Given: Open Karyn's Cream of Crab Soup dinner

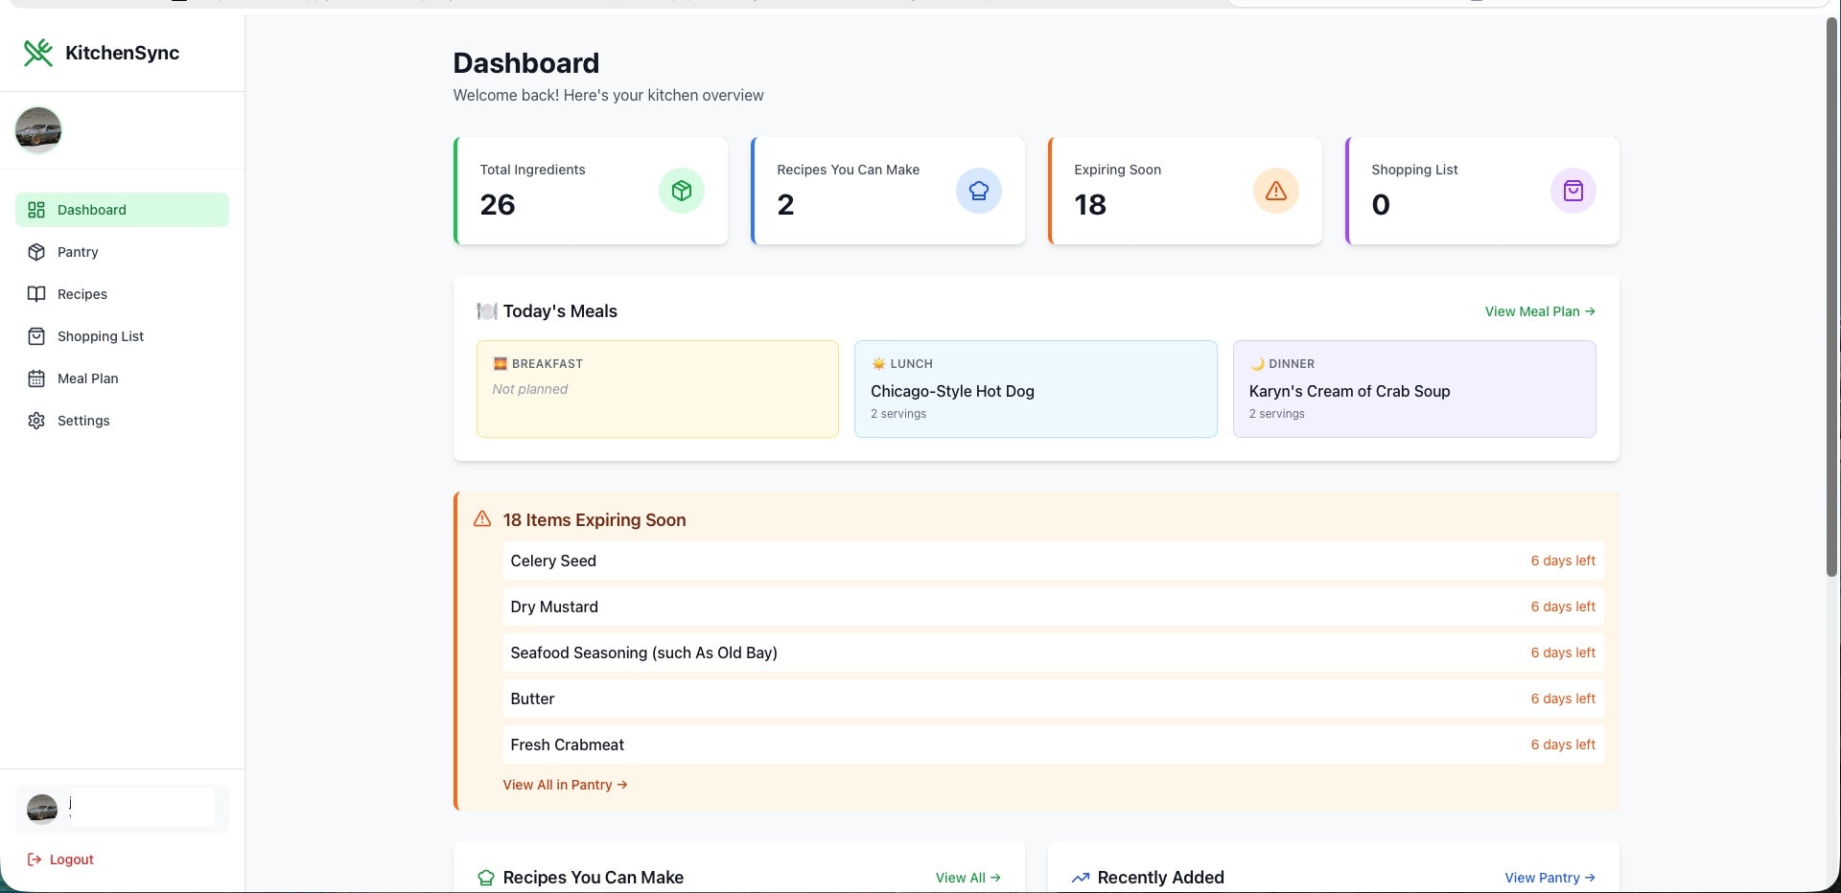Looking at the screenshot, I should tap(1414, 389).
